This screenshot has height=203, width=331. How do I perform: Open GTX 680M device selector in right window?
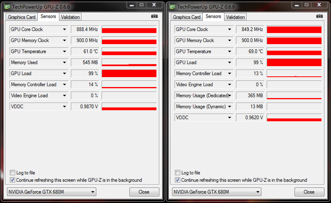[x=216, y=192]
